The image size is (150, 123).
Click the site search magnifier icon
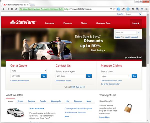[139, 14]
